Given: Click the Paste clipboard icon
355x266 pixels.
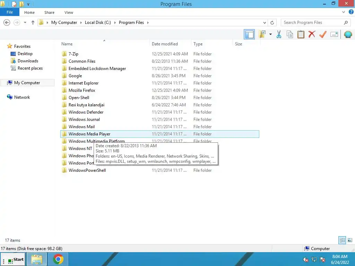Looking at the screenshot, I should point(301,34).
